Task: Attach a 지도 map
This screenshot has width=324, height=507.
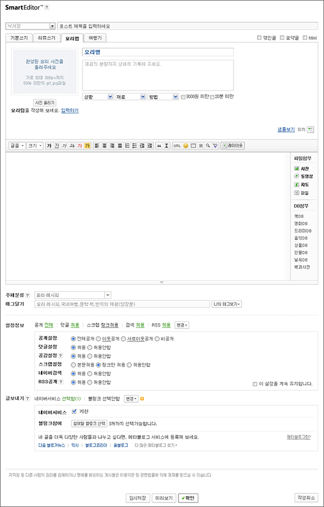Action: tap(302, 184)
